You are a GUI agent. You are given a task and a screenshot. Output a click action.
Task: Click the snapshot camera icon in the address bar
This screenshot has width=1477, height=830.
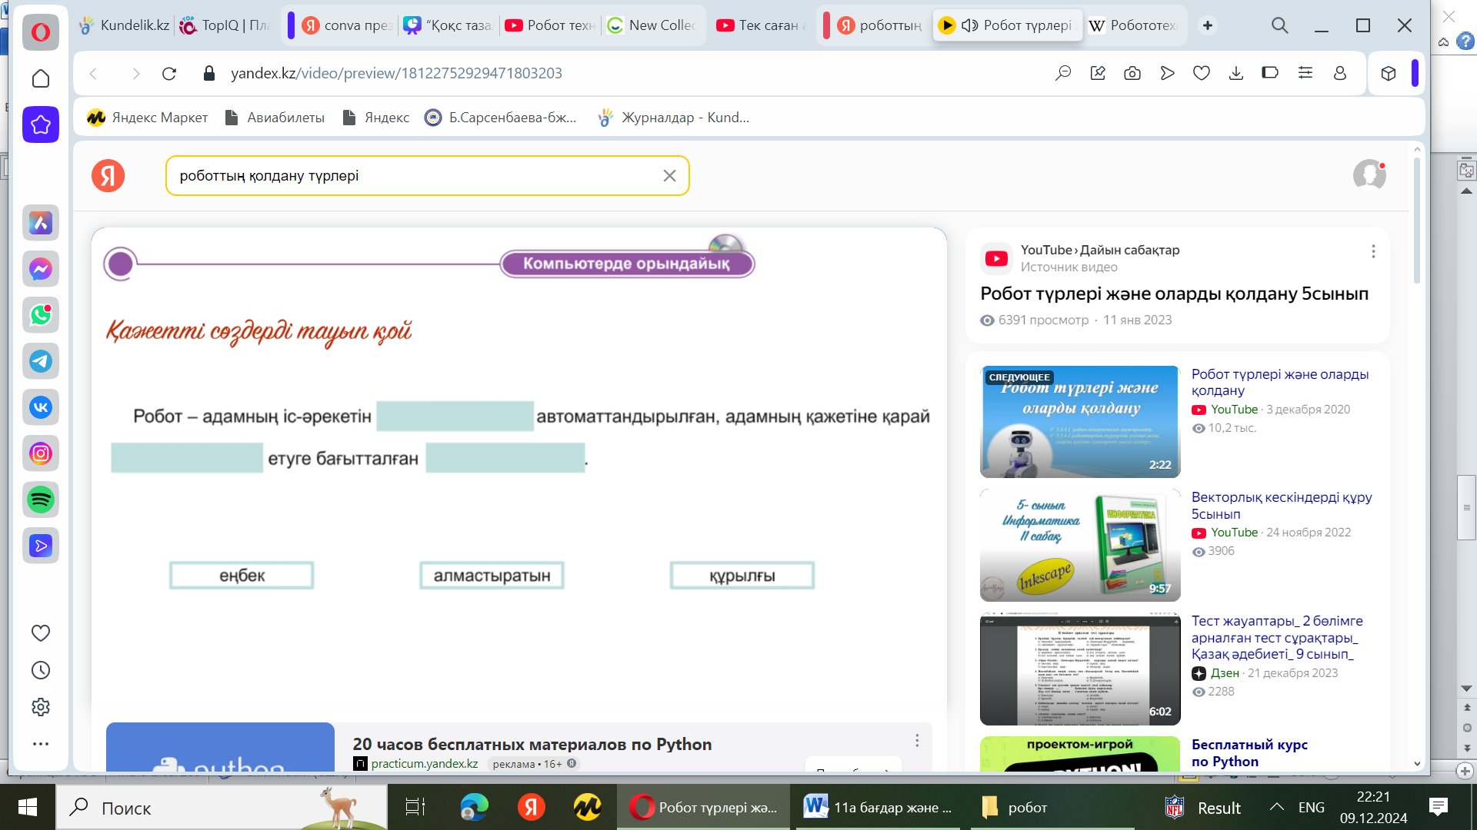(x=1132, y=73)
